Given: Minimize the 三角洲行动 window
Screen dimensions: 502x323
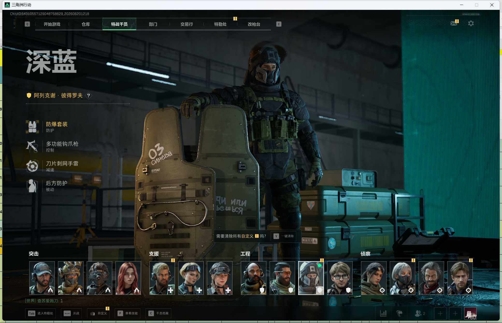Looking at the screenshot, I should (462, 5).
